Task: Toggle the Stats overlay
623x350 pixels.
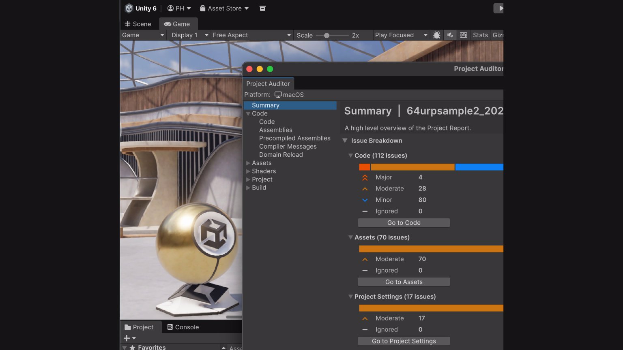Action: 480,35
